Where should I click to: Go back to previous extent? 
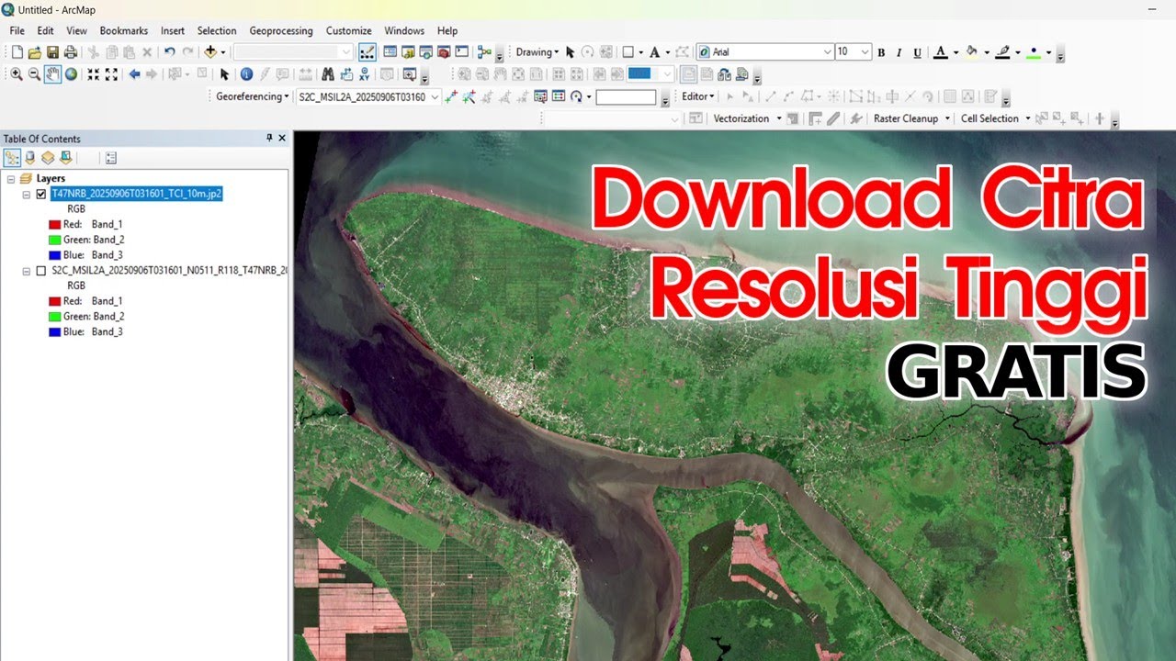coord(134,74)
